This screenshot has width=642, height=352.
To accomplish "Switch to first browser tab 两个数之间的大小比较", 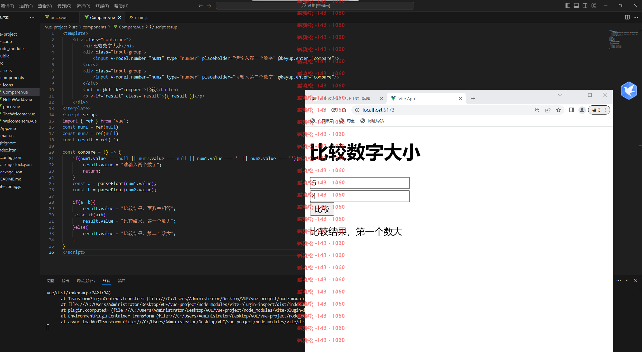I will click(x=345, y=99).
